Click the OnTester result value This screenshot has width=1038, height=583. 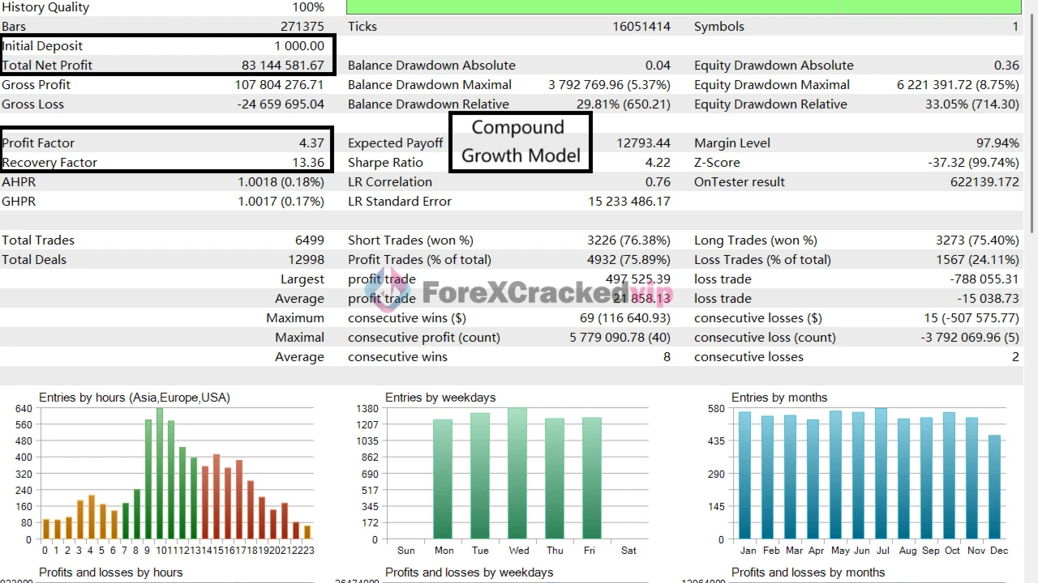click(984, 182)
